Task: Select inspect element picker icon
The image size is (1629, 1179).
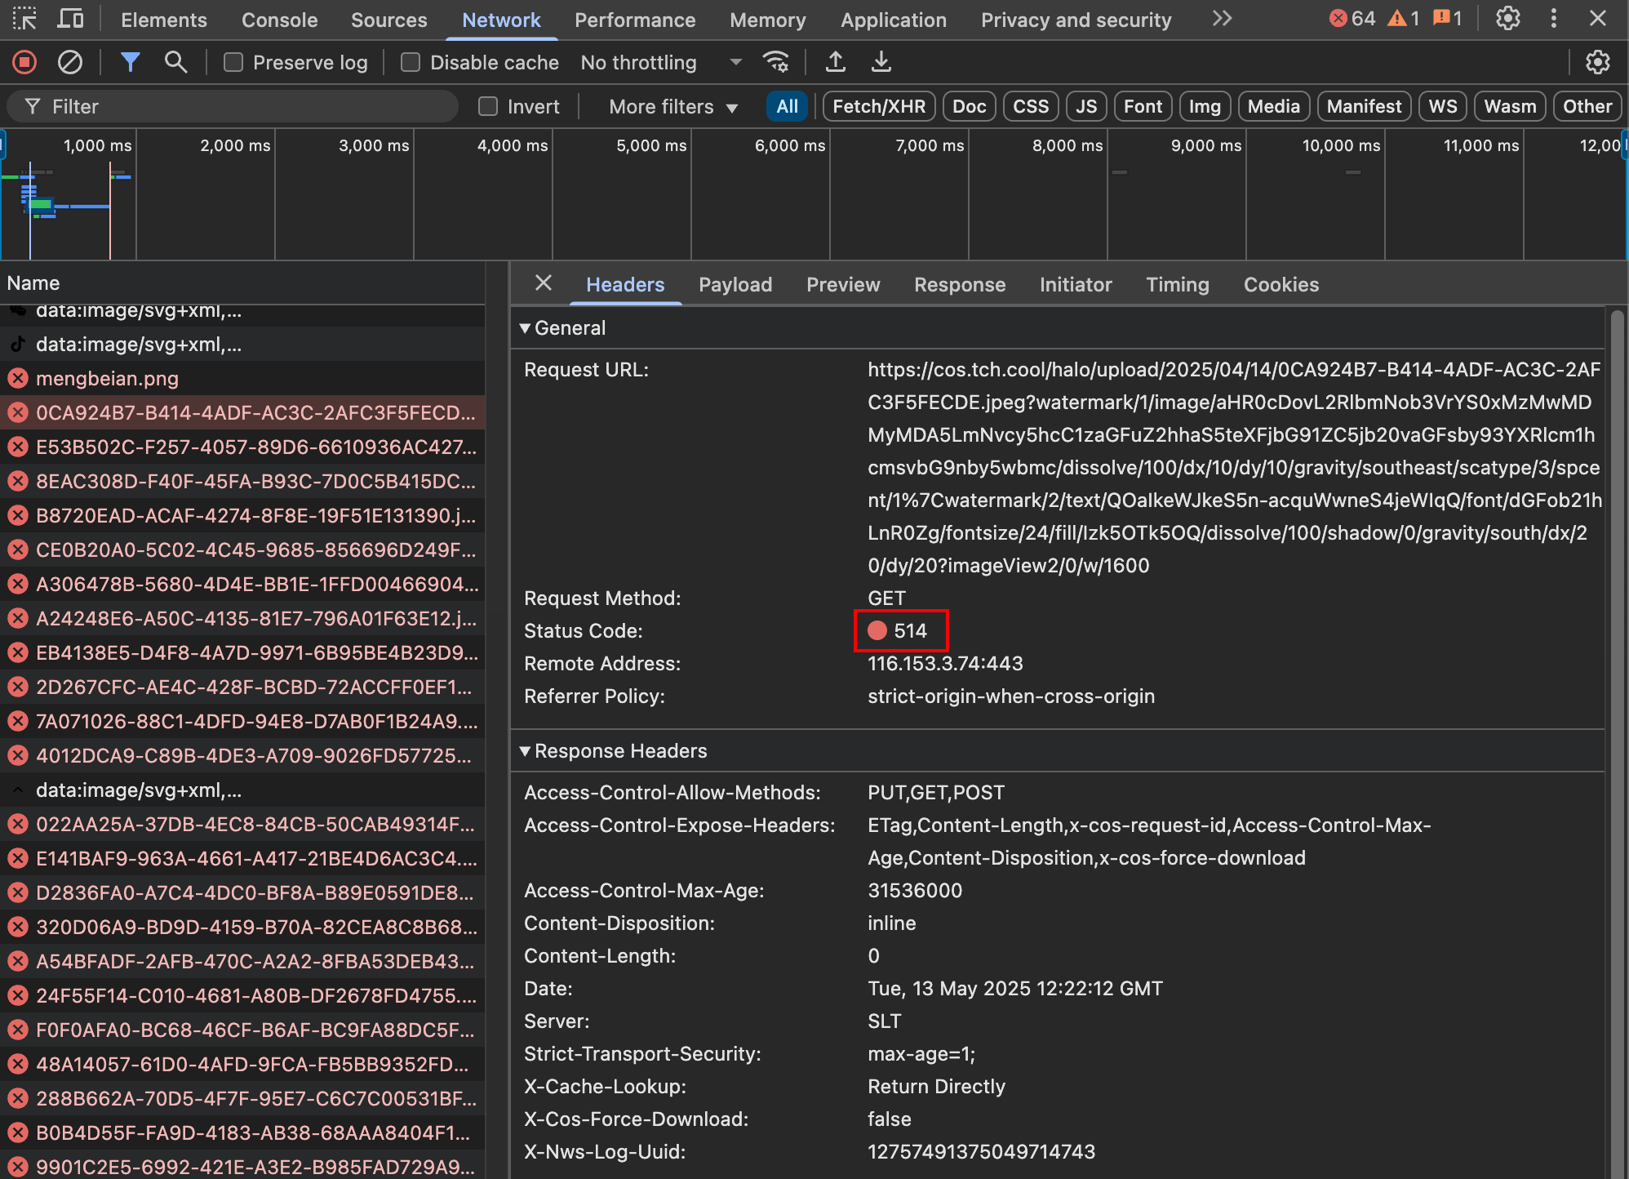Action: pyautogui.click(x=24, y=19)
